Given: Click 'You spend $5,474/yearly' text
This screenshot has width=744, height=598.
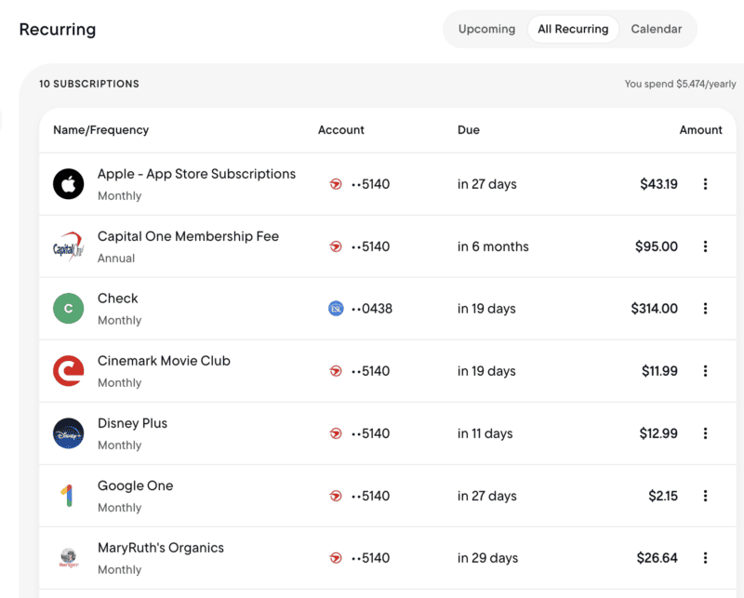Looking at the screenshot, I should click(x=680, y=84).
